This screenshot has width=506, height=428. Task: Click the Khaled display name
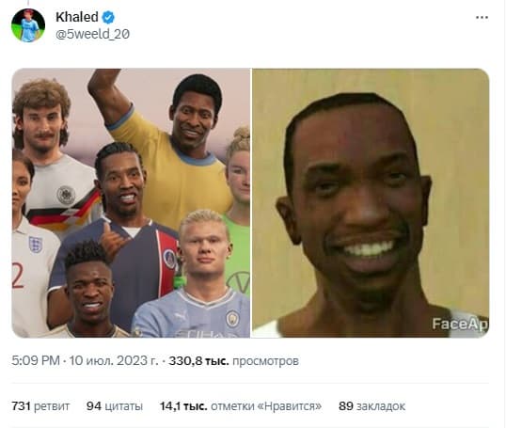click(x=77, y=17)
